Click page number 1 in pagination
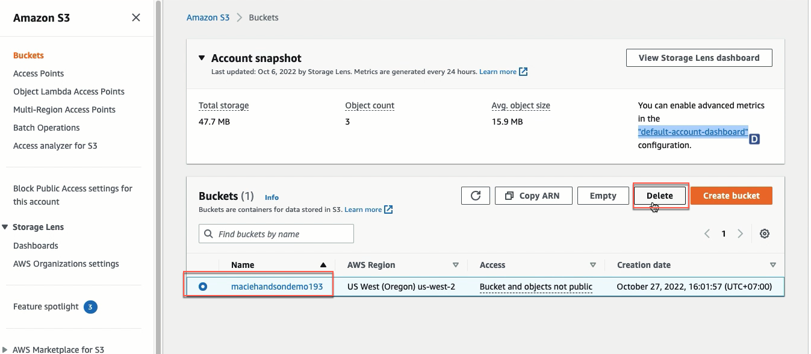Viewport: 811px width, 354px height. click(x=724, y=234)
